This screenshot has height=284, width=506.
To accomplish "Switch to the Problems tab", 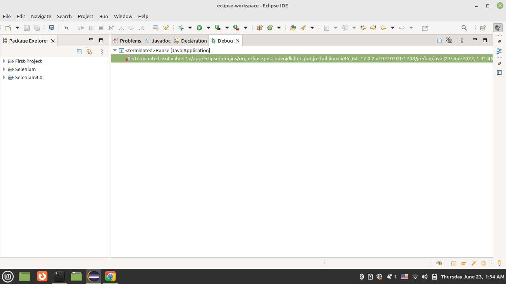I will tap(127, 41).
